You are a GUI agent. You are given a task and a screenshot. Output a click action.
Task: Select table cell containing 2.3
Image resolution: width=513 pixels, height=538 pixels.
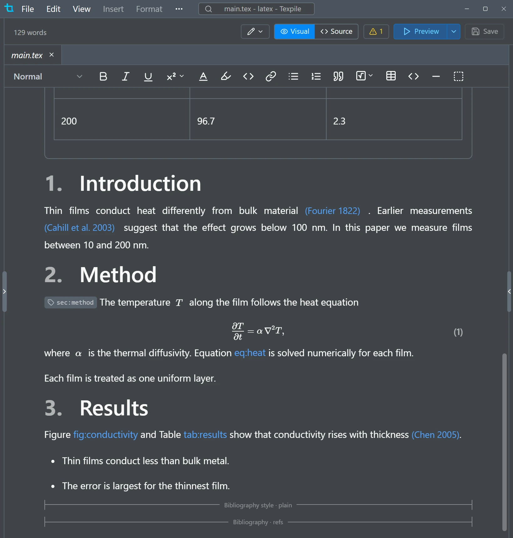[x=394, y=119]
